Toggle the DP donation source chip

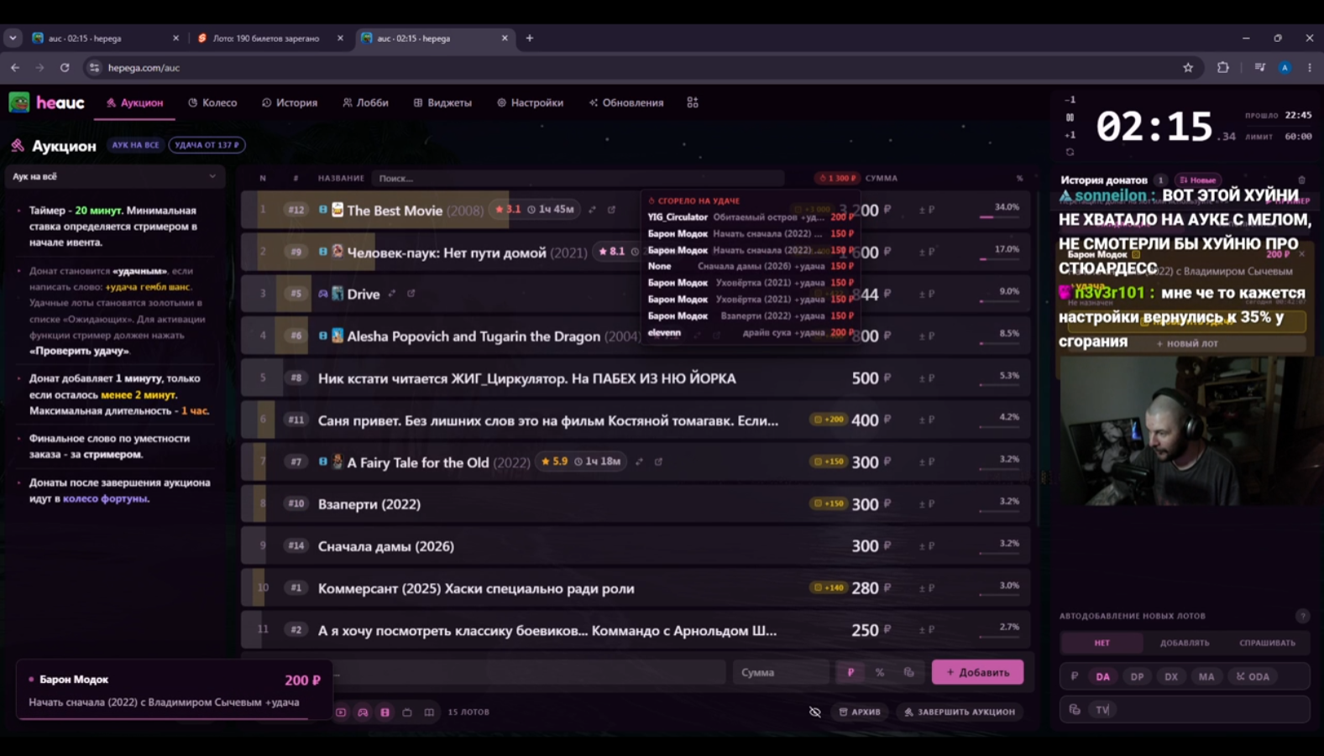(1137, 677)
